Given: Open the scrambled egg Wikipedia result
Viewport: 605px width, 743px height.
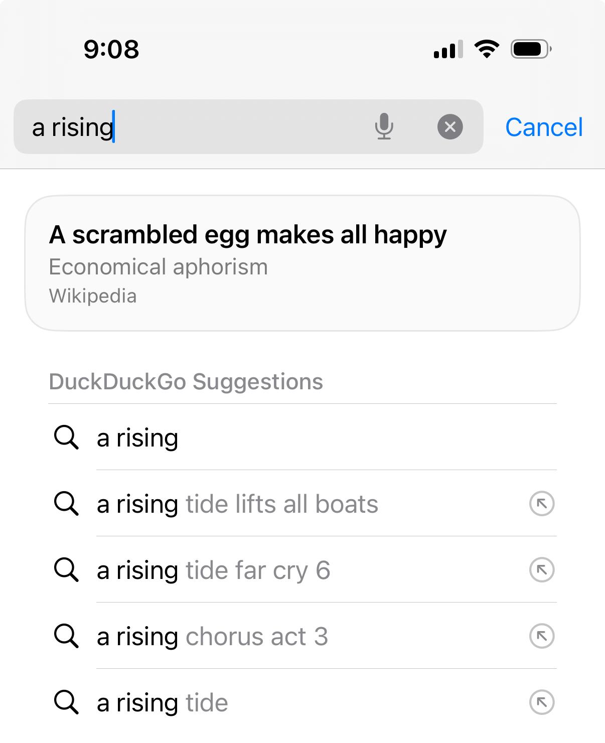Looking at the screenshot, I should (x=302, y=263).
